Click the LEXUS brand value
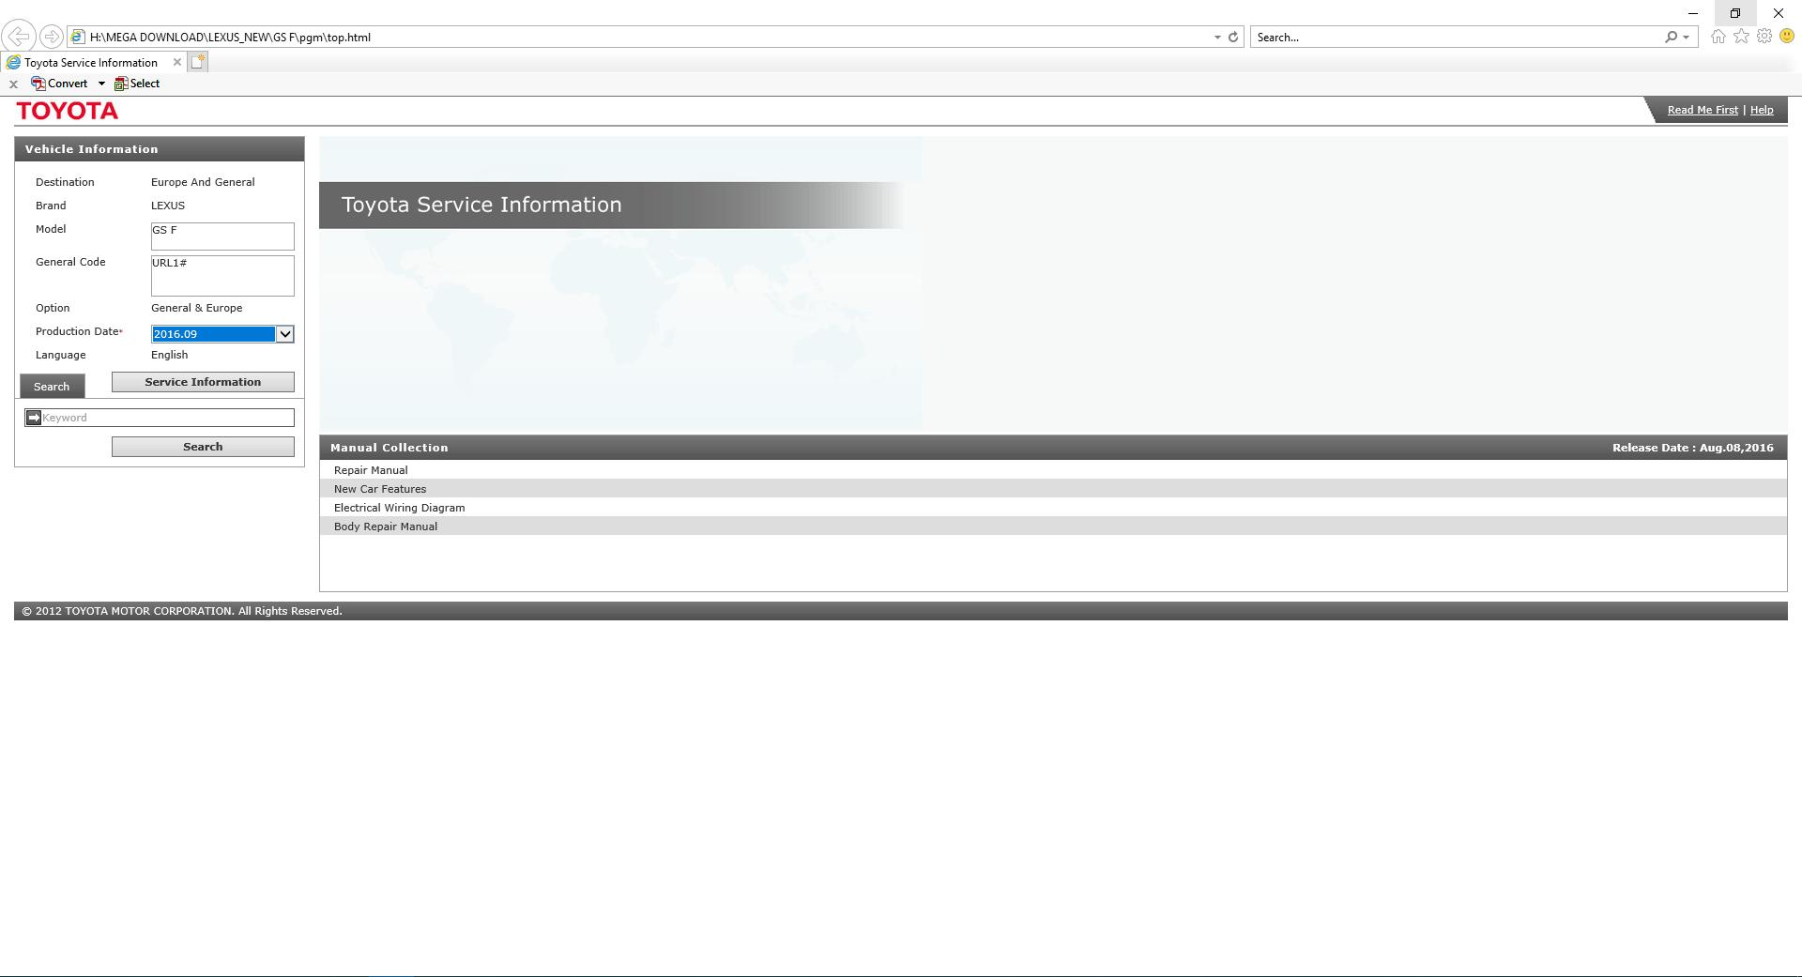Image resolution: width=1802 pixels, height=977 pixels. click(x=168, y=206)
